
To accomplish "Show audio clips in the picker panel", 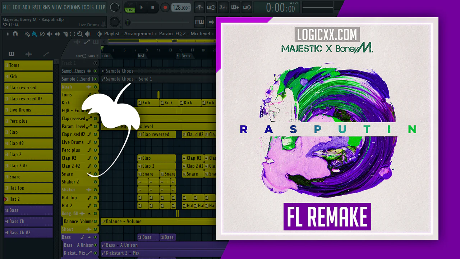I will (x=28, y=54).
